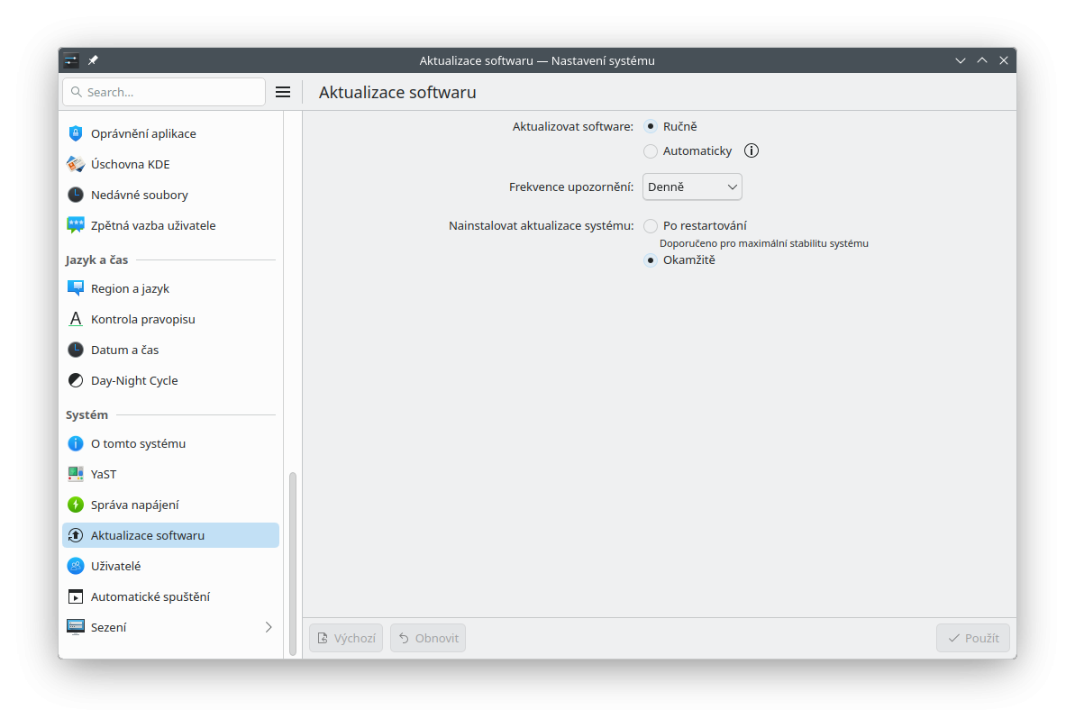Enable Automaticky software updates
1075x728 pixels.
pos(651,151)
